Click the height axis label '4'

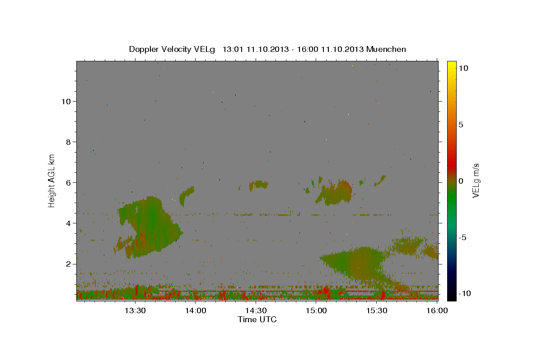point(69,223)
